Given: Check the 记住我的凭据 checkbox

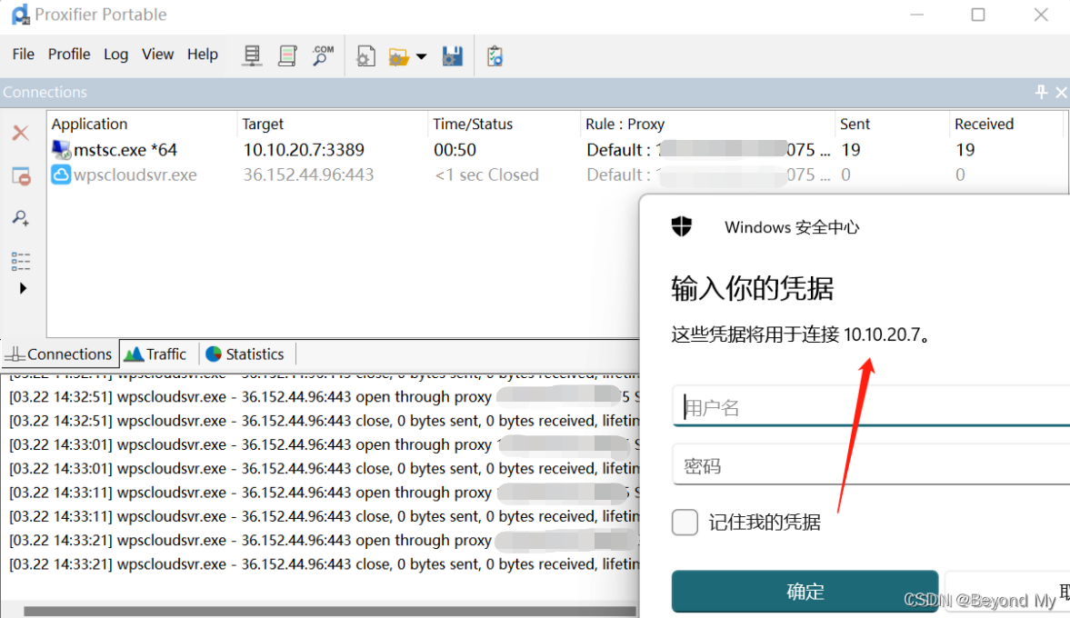Looking at the screenshot, I should point(685,523).
